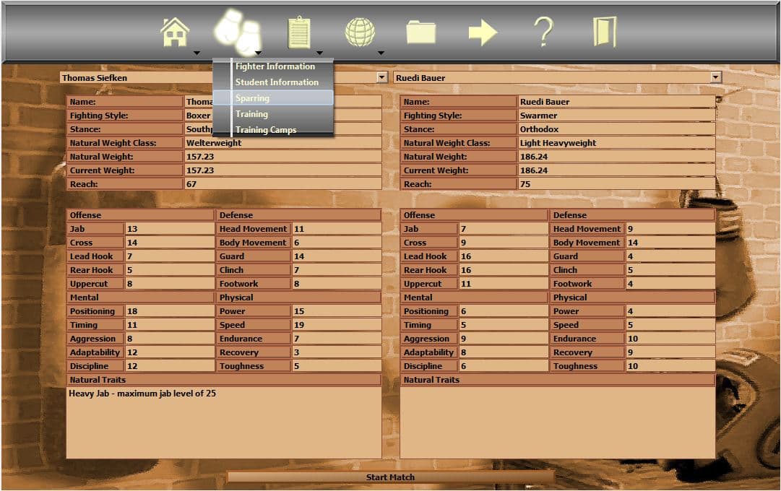Open help via question mark icon
This screenshot has height=491, width=781.
coord(543,32)
